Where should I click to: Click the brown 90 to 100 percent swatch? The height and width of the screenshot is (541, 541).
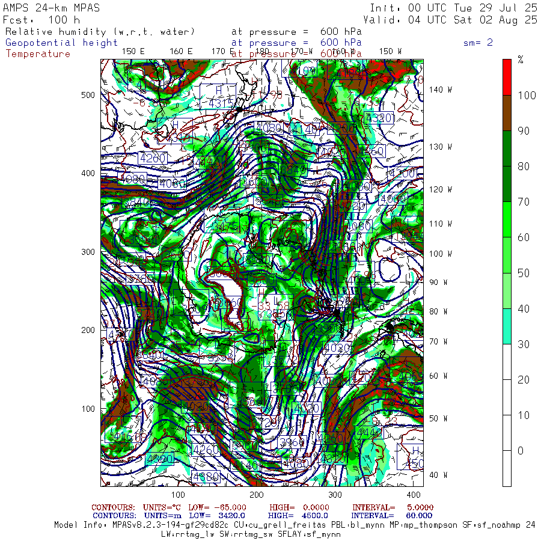[x=507, y=113]
